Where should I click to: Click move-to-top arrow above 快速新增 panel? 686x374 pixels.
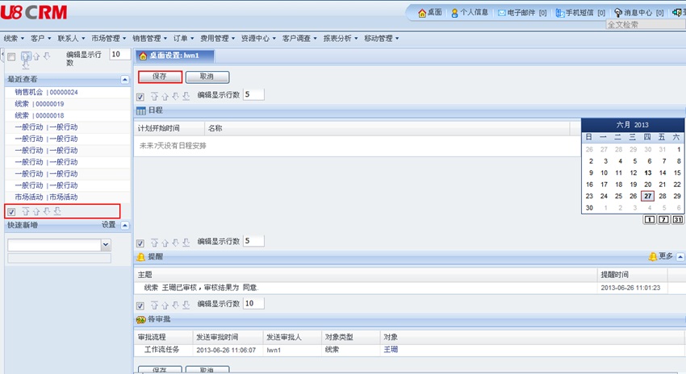click(x=25, y=211)
